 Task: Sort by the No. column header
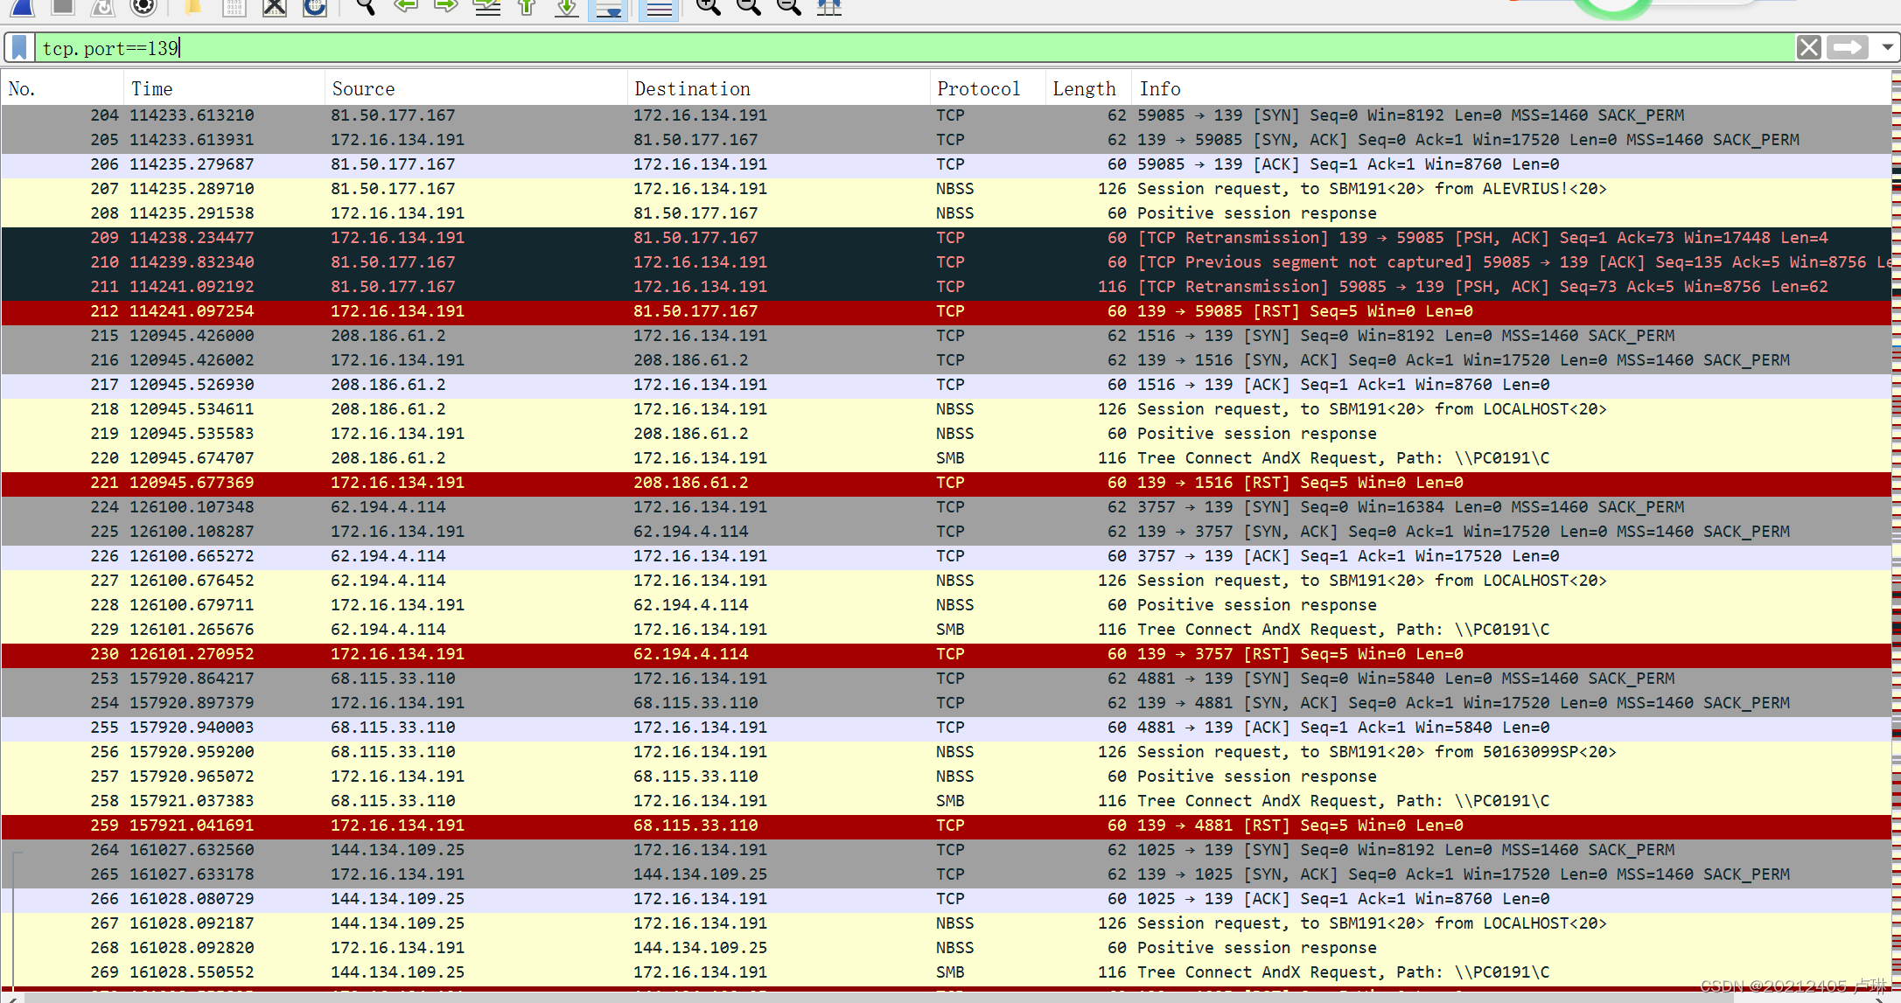(x=63, y=88)
